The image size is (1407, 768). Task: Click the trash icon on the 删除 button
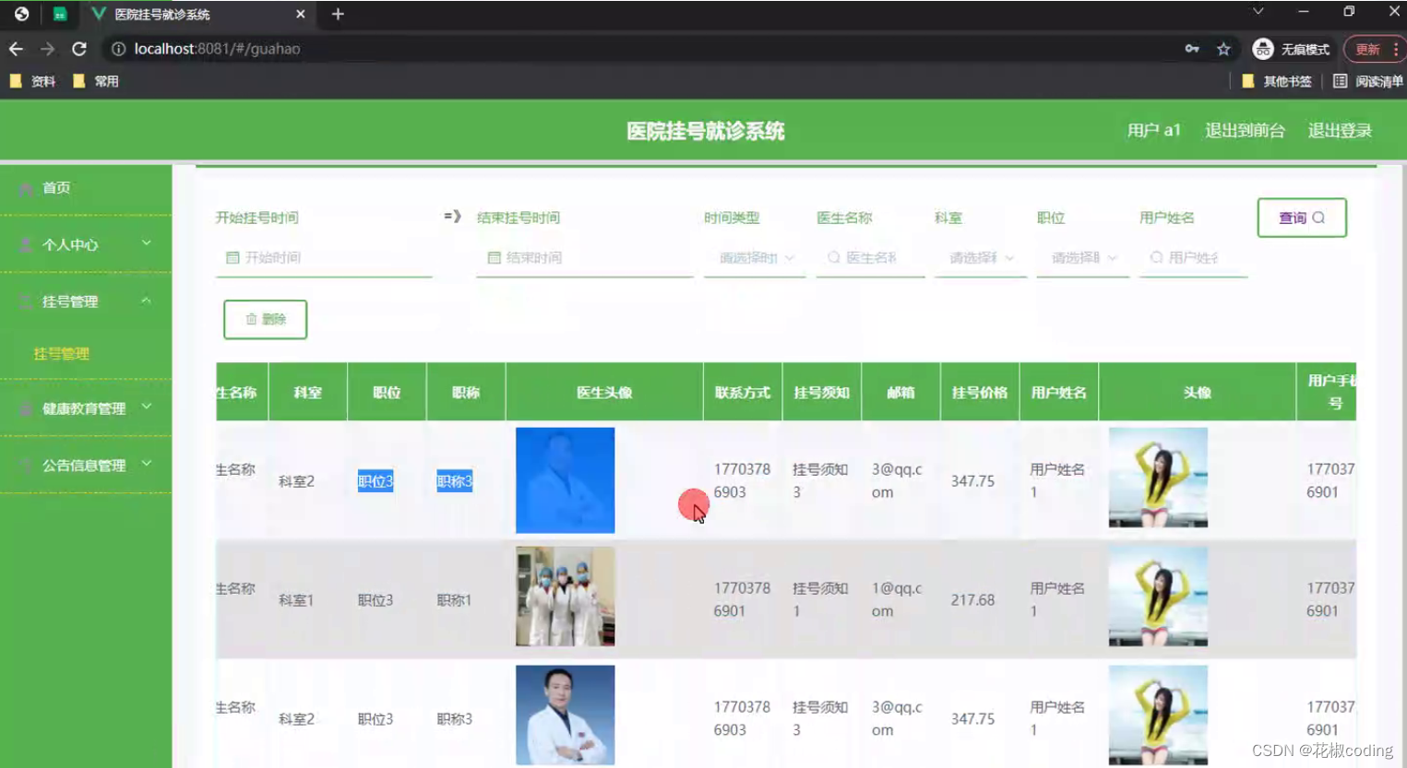253,319
